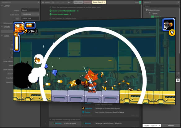Select the Ghost Shooter folder icon
181x128 pixels.
click(148, 10)
